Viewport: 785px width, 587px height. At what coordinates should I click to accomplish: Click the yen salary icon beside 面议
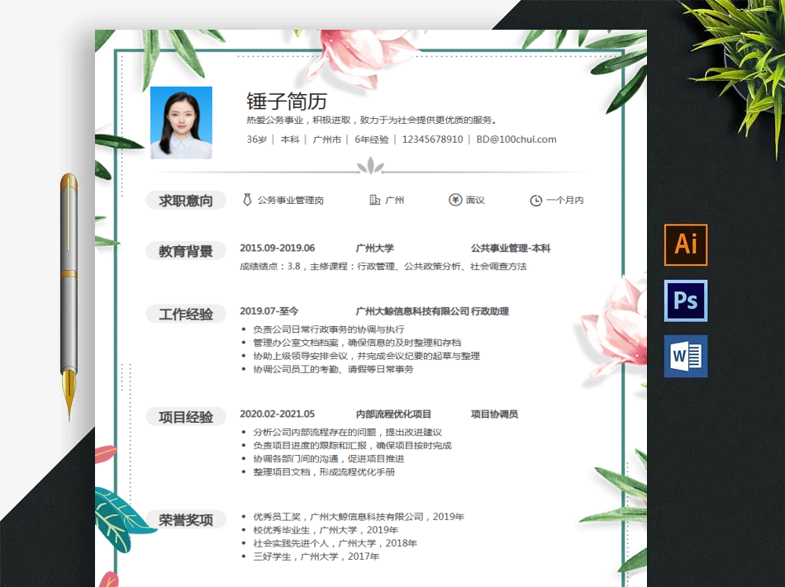point(455,200)
